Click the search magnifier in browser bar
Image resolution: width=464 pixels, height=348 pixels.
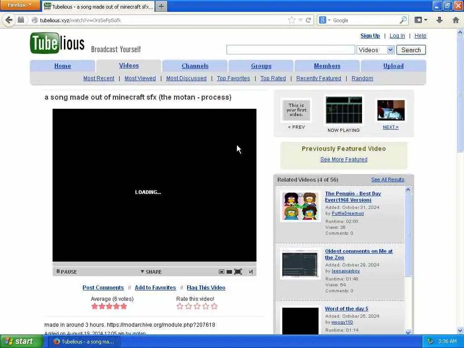[x=403, y=20]
